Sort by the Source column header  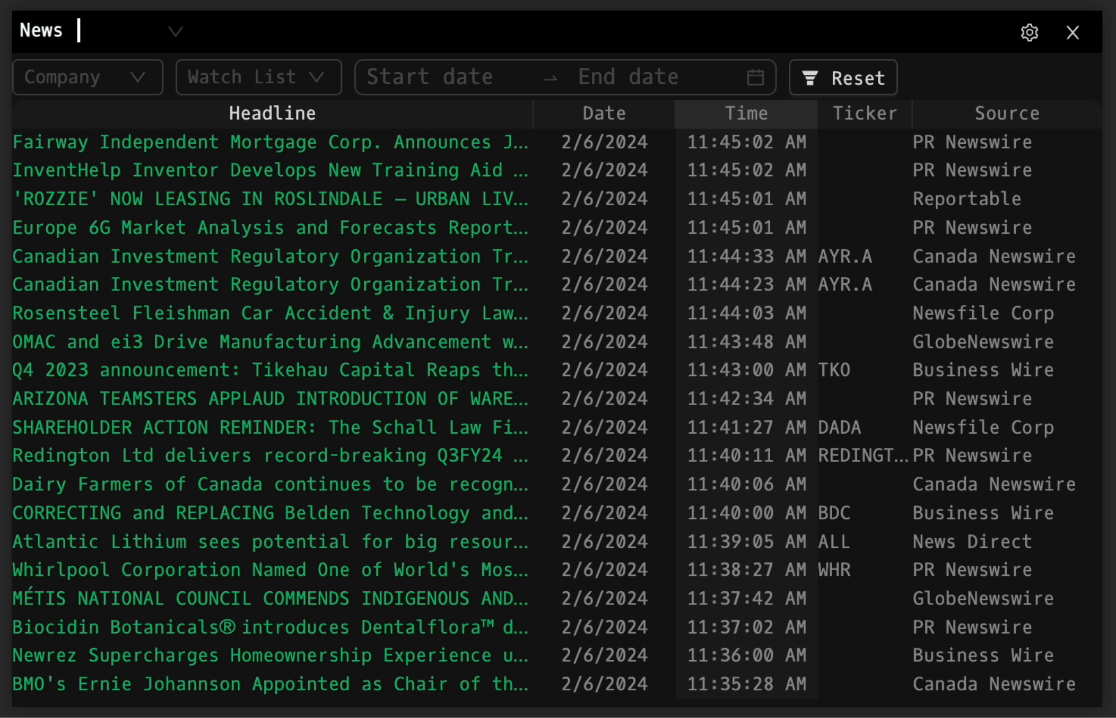1006,113
